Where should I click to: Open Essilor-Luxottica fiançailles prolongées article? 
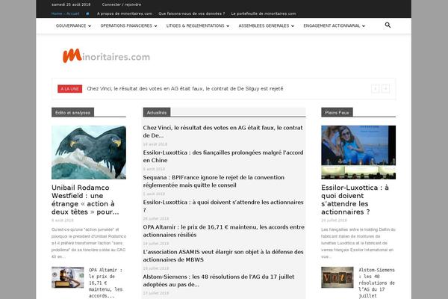click(223, 156)
